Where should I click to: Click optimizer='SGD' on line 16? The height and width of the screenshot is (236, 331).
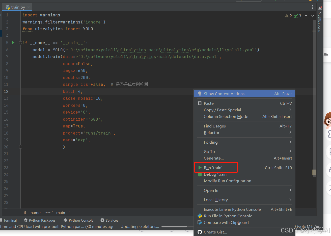[83, 119]
